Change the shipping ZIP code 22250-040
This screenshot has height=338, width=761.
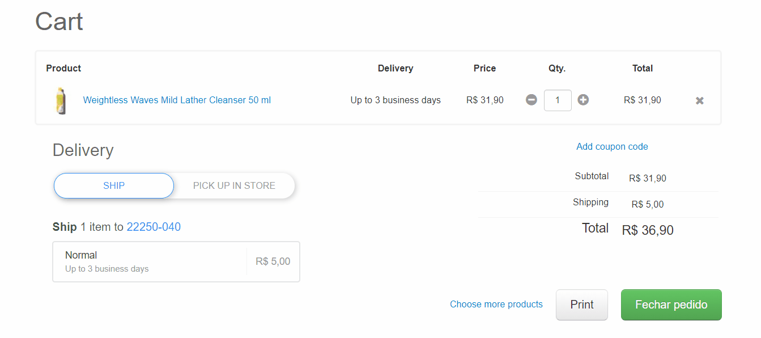click(154, 227)
